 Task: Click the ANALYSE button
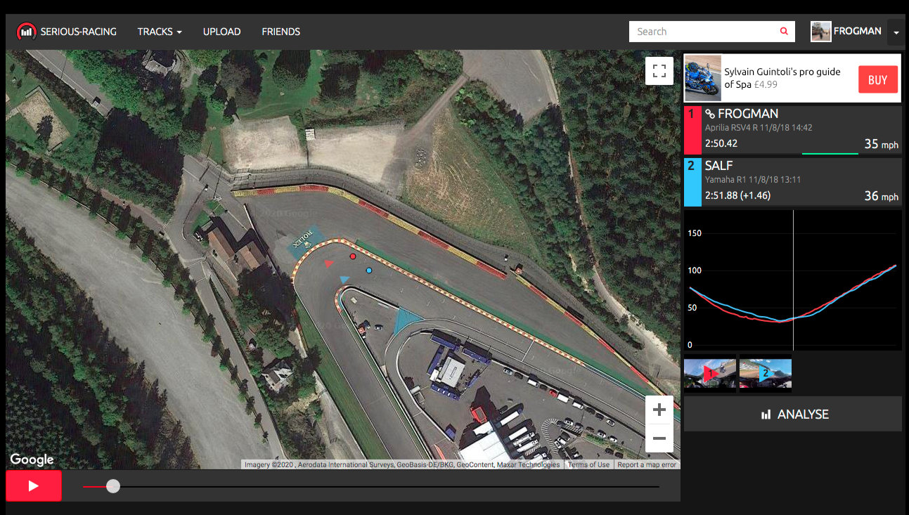793,415
